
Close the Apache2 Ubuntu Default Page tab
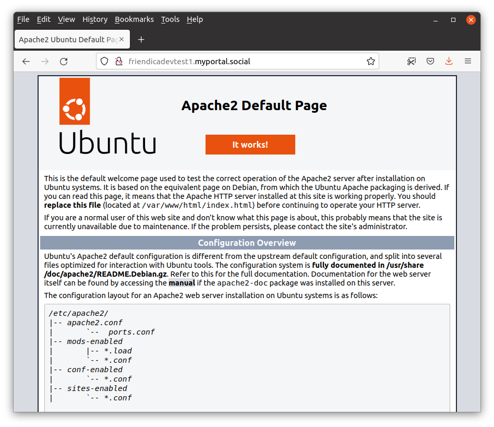(x=122, y=40)
